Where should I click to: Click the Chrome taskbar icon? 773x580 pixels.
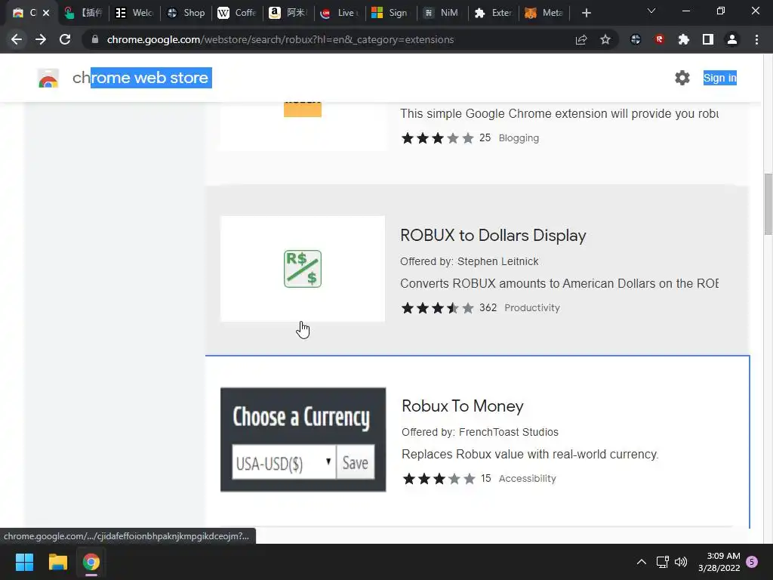click(91, 562)
